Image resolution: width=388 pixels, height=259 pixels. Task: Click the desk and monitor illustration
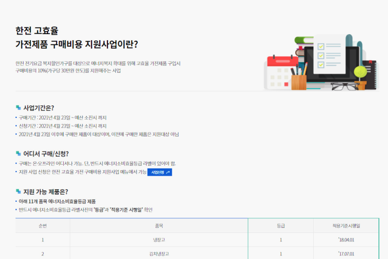[321, 62]
